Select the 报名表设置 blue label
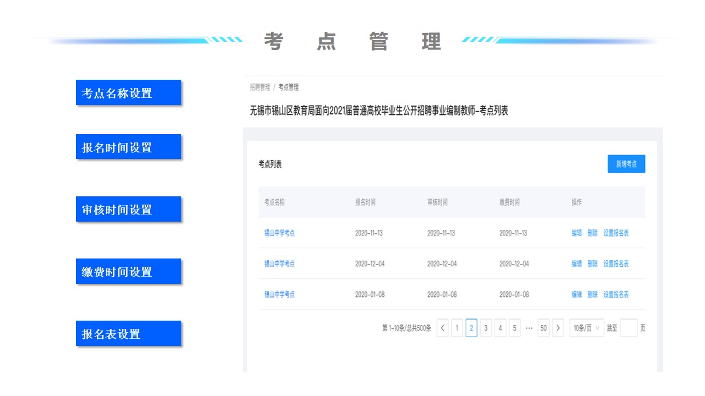Screen dimensions: 705x396 pos(128,334)
